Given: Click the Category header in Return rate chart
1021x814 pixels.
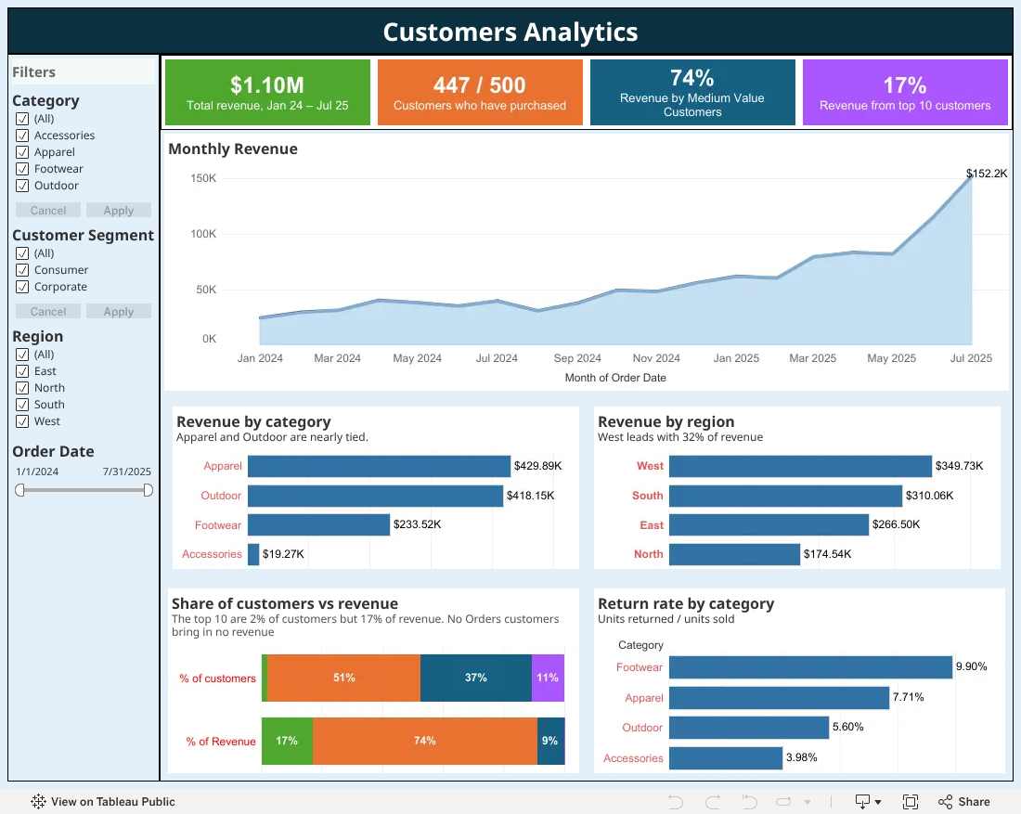Looking at the screenshot, I should (x=640, y=645).
